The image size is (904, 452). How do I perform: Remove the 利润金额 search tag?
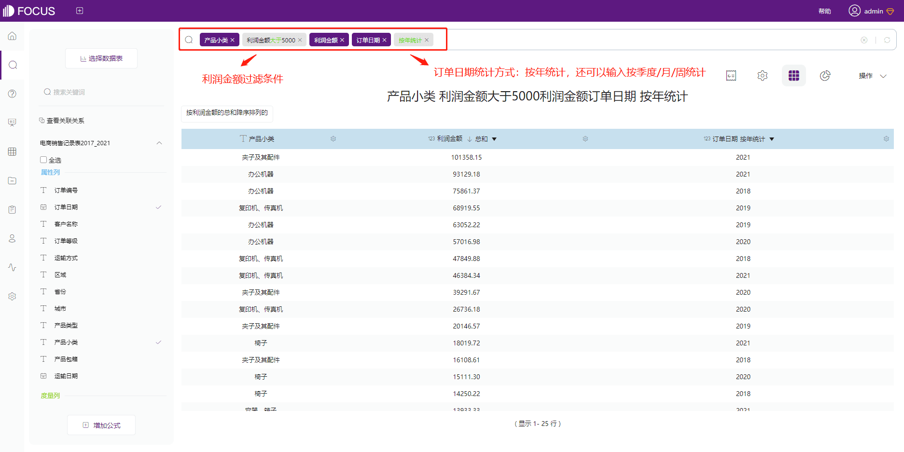pos(342,40)
